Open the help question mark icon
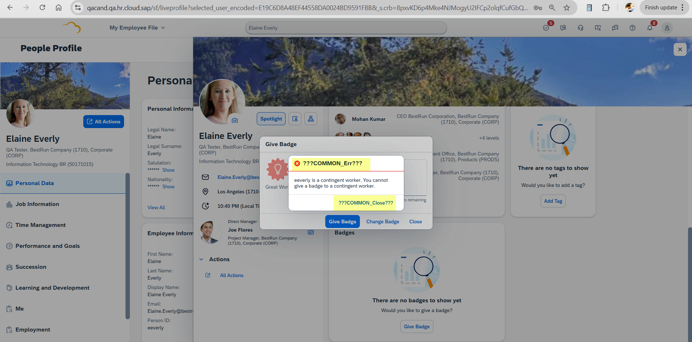The width and height of the screenshot is (692, 342). click(633, 28)
